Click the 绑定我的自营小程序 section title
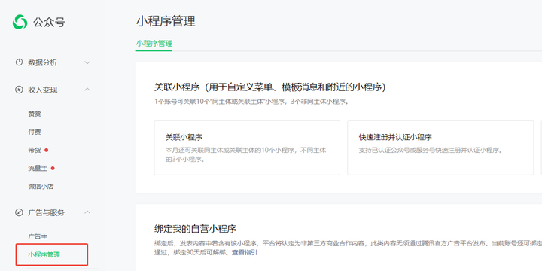The width and height of the screenshot is (542, 271). pos(195,229)
